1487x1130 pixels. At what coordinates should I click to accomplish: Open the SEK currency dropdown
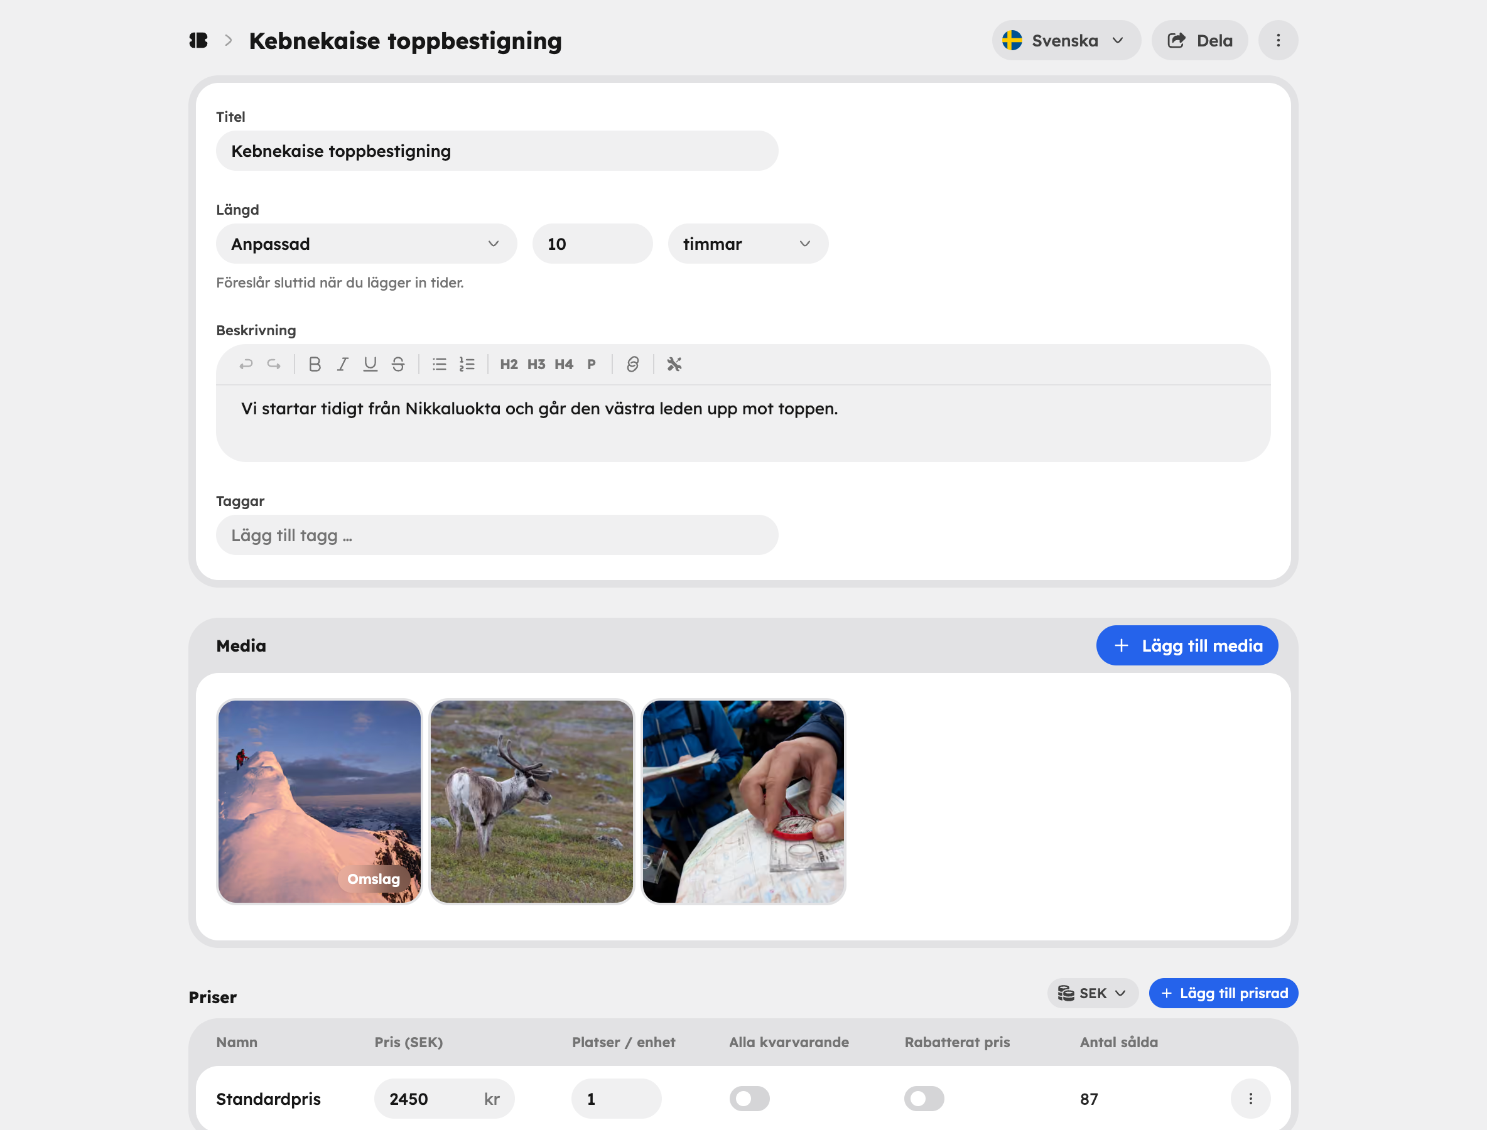[1093, 993]
